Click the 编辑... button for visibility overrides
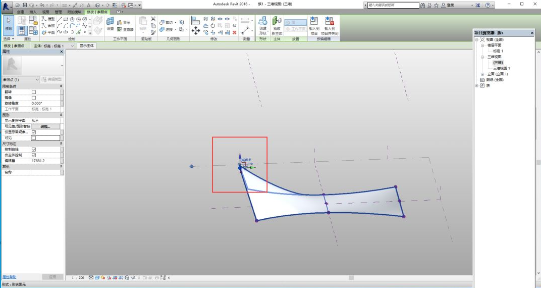Screen dimensions: 541x288 [x=45, y=126]
